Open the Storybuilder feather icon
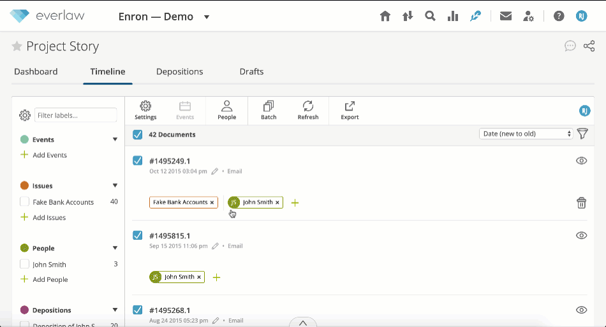Viewport: 606px width, 327px height. coord(475,16)
